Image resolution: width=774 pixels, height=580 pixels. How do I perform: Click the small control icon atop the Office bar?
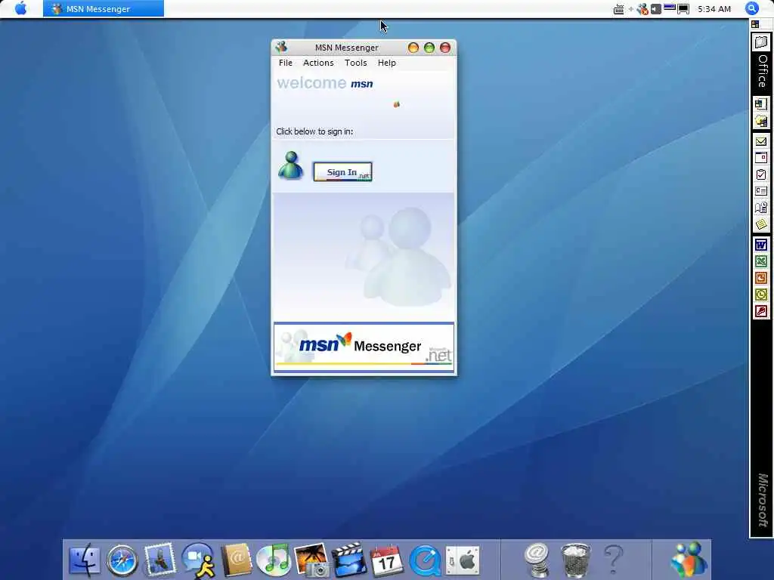pyautogui.click(x=755, y=24)
